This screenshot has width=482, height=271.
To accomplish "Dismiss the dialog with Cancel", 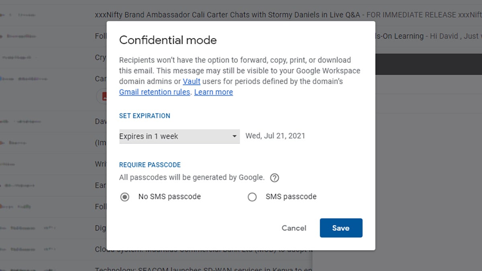I will pos(294,228).
